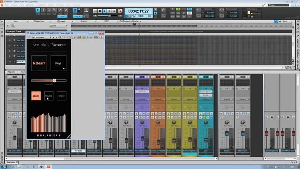The image size is (300, 169).
Task: Select the Smart tool in the toolbar
Action: [37, 10]
